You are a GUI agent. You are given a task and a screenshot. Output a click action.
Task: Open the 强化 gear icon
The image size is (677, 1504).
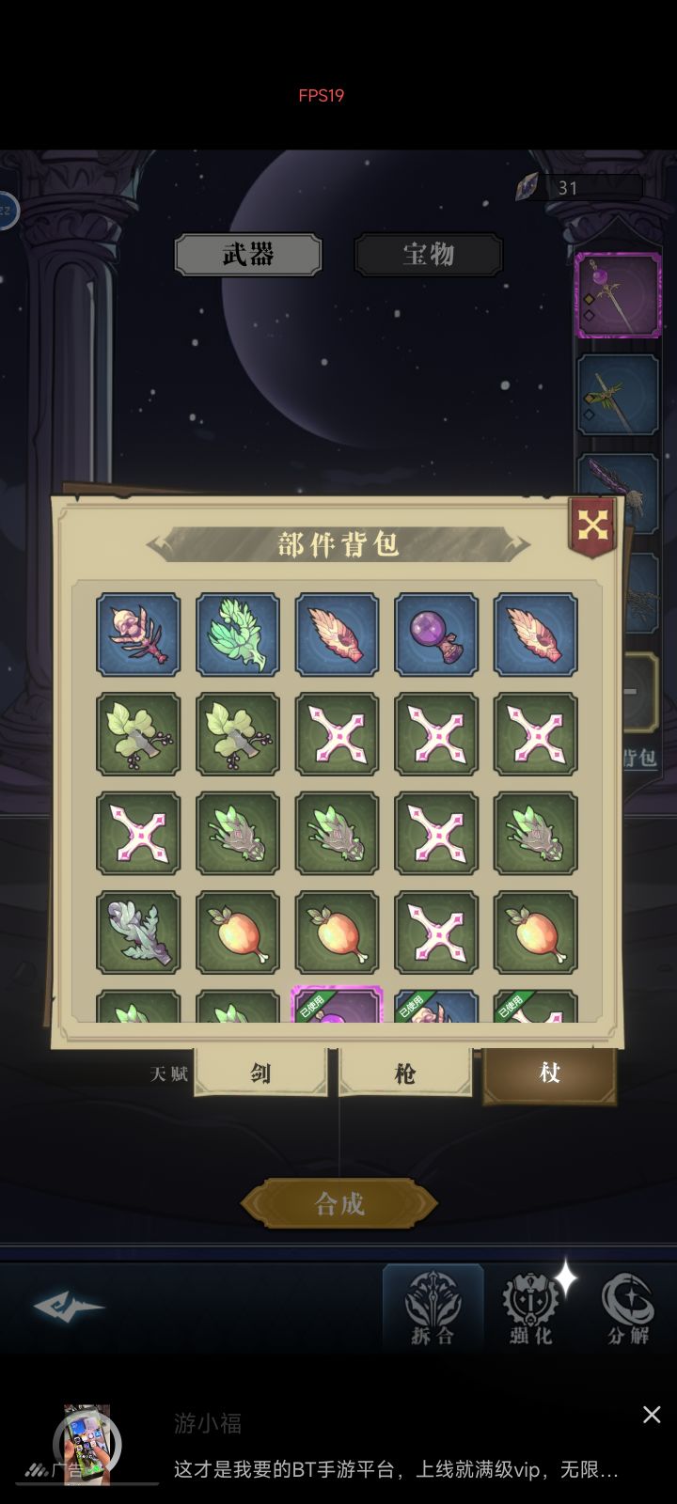pyautogui.click(x=531, y=1307)
